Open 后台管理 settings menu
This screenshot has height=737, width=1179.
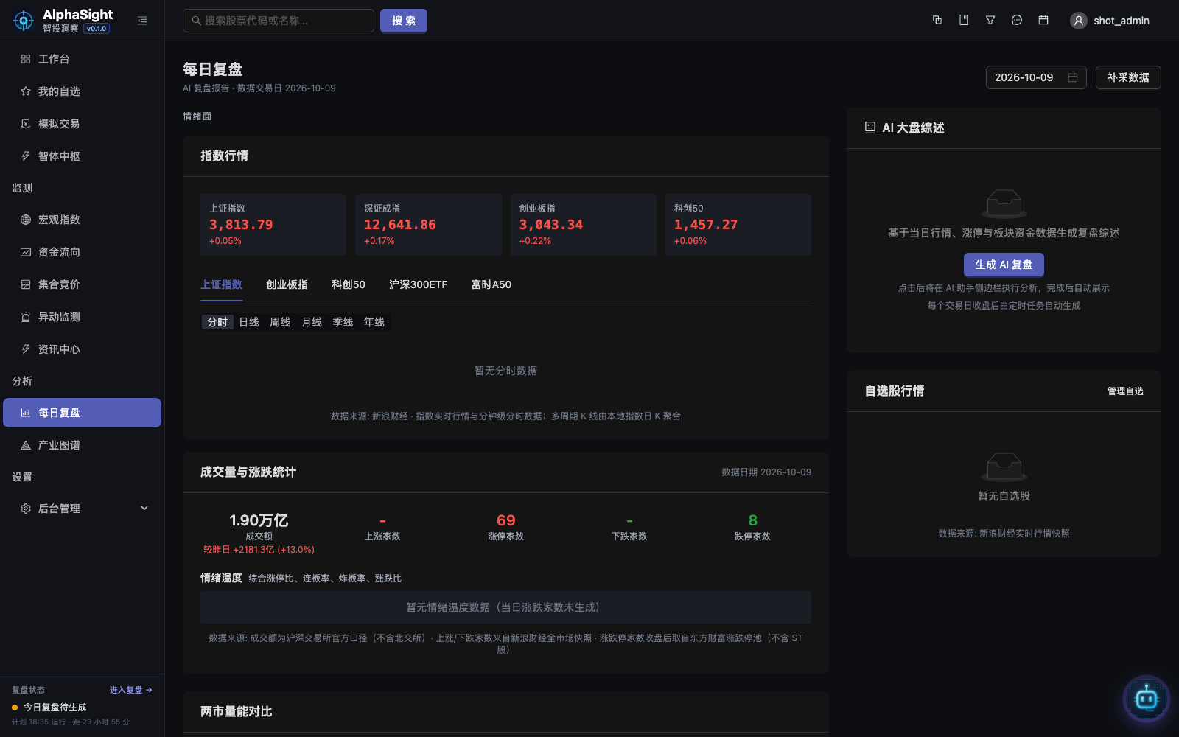[83, 509]
